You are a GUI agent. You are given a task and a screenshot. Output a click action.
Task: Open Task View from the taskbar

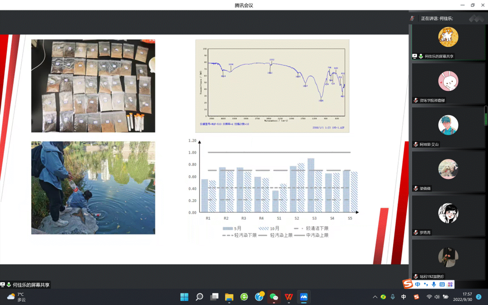pyautogui.click(x=214, y=297)
